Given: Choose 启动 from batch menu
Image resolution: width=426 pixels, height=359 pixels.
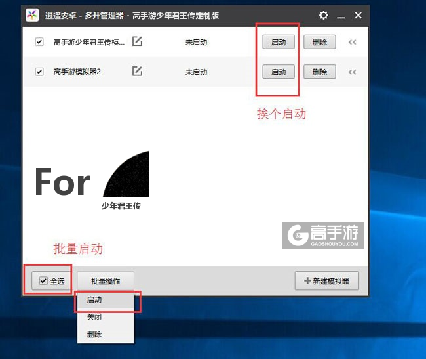Looking at the screenshot, I should click(106, 300).
